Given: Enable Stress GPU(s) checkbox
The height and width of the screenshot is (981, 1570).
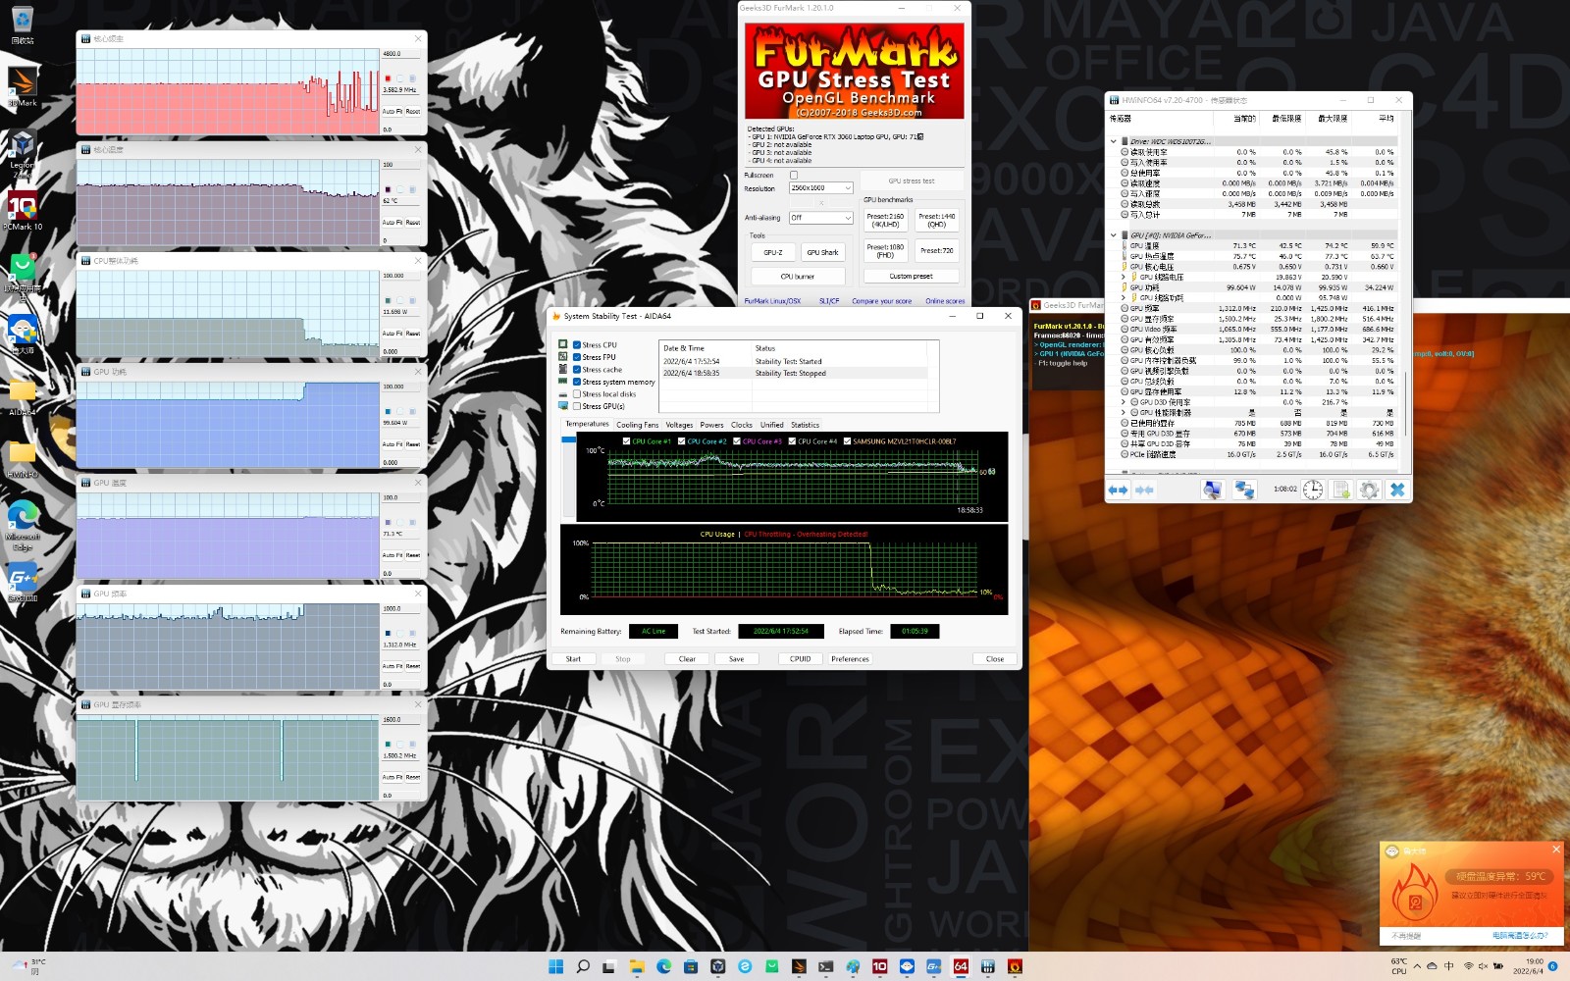Looking at the screenshot, I should (577, 406).
